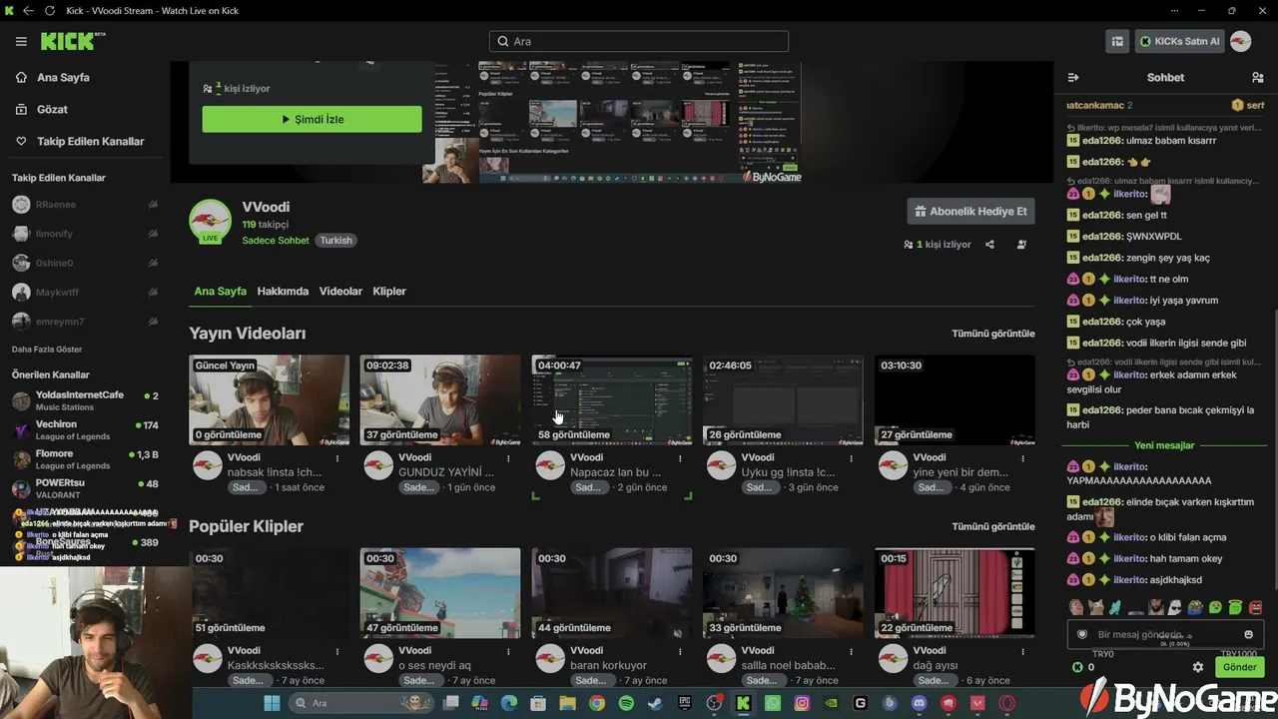1278x719 pixels.
Task: Open the Klipler tab
Action: tap(389, 292)
